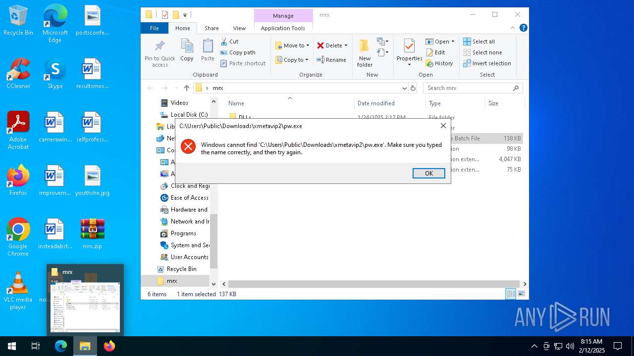Image resolution: width=634 pixels, height=356 pixels.
Task: Launch Microsoft Edge from taskbar
Action: click(60, 346)
